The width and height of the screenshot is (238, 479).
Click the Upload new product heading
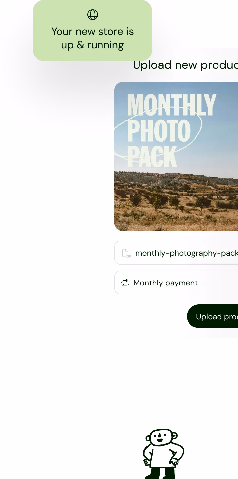(185, 65)
